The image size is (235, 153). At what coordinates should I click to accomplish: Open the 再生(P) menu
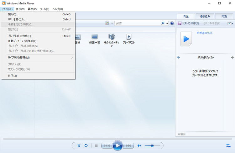tap(32, 9)
